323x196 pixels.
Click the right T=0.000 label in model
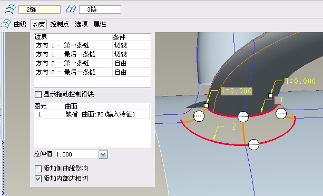pos(300,81)
